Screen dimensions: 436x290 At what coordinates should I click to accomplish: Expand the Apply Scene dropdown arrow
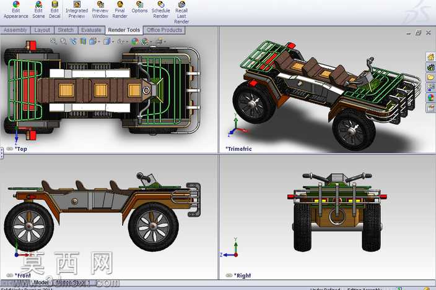[x=151, y=42]
